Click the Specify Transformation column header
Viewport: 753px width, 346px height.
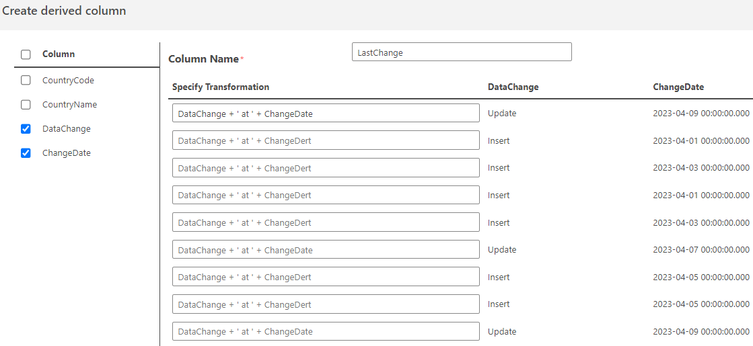221,87
